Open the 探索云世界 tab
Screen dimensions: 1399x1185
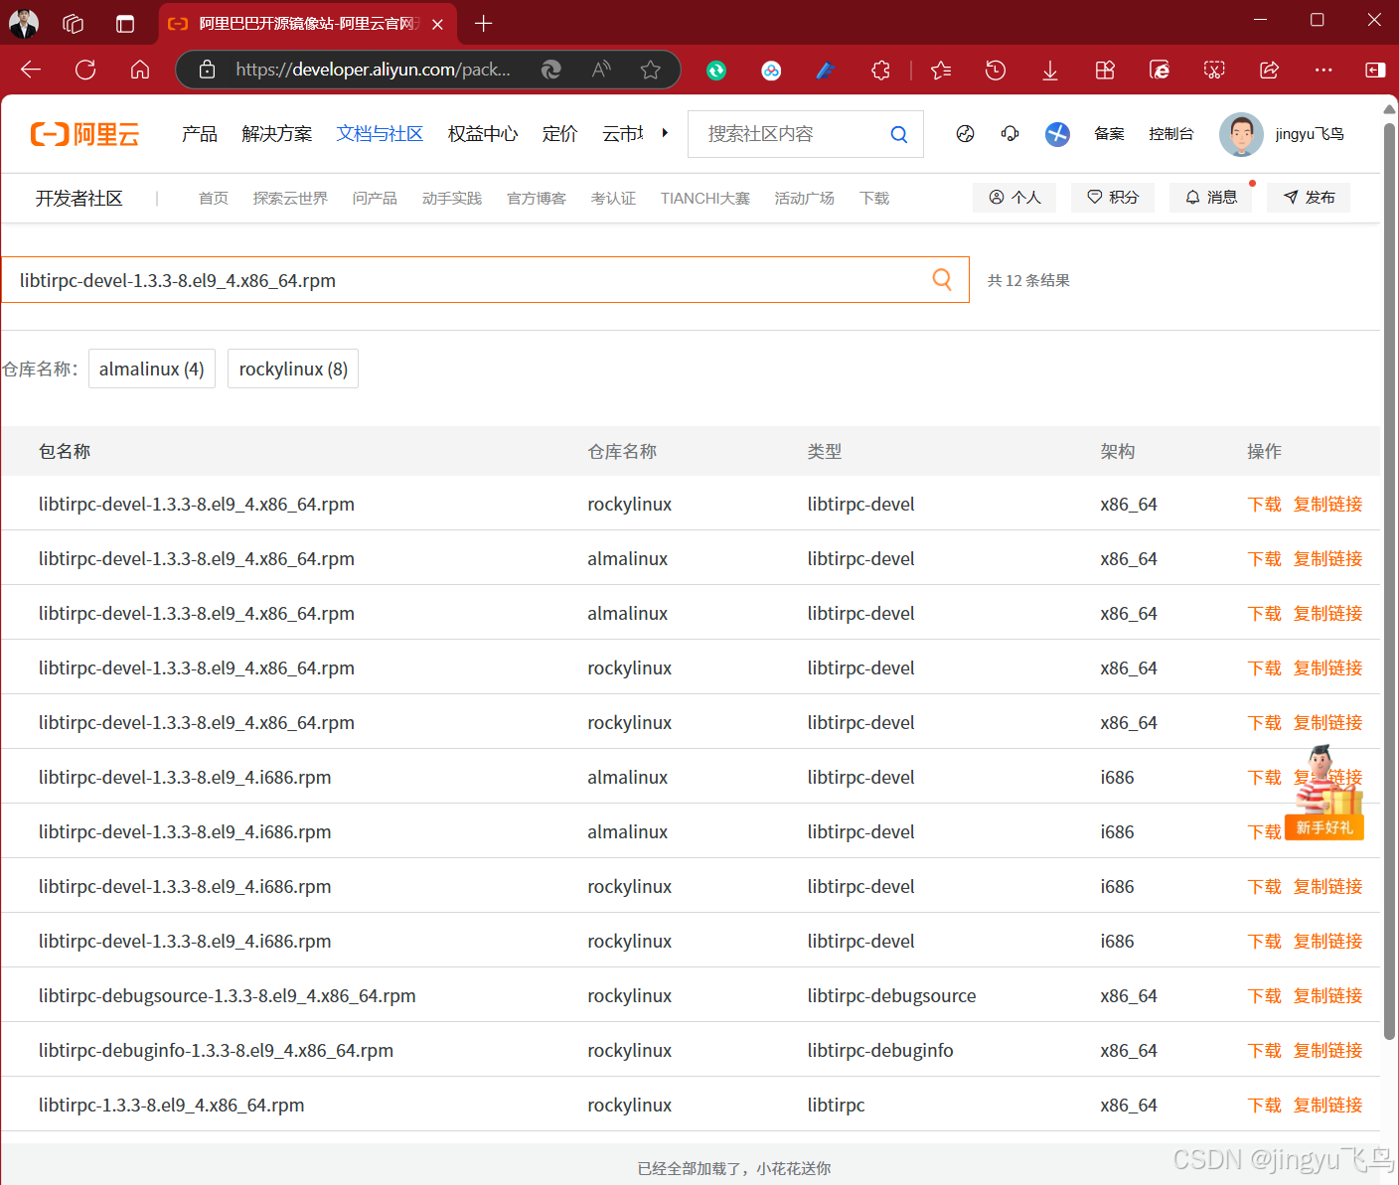(290, 199)
